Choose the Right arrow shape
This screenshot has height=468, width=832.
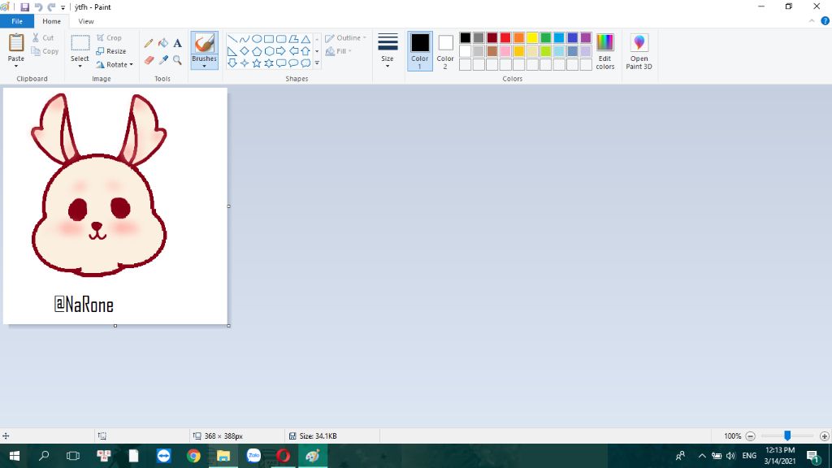tap(281, 51)
